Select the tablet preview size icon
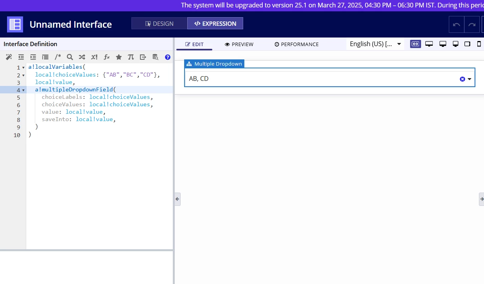The height and width of the screenshot is (284, 484). pyautogui.click(x=467, y=44)
